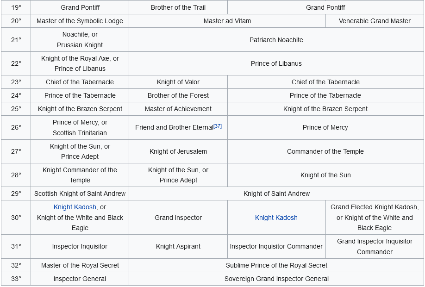Image resolution: width=425 pixels, height=287 pixels.
Task: Select the 33° degree cell
Action: (16, 279)
